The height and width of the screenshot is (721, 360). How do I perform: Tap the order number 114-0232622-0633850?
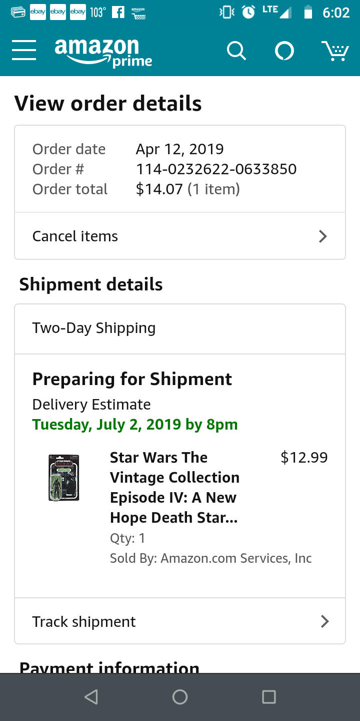216,169
